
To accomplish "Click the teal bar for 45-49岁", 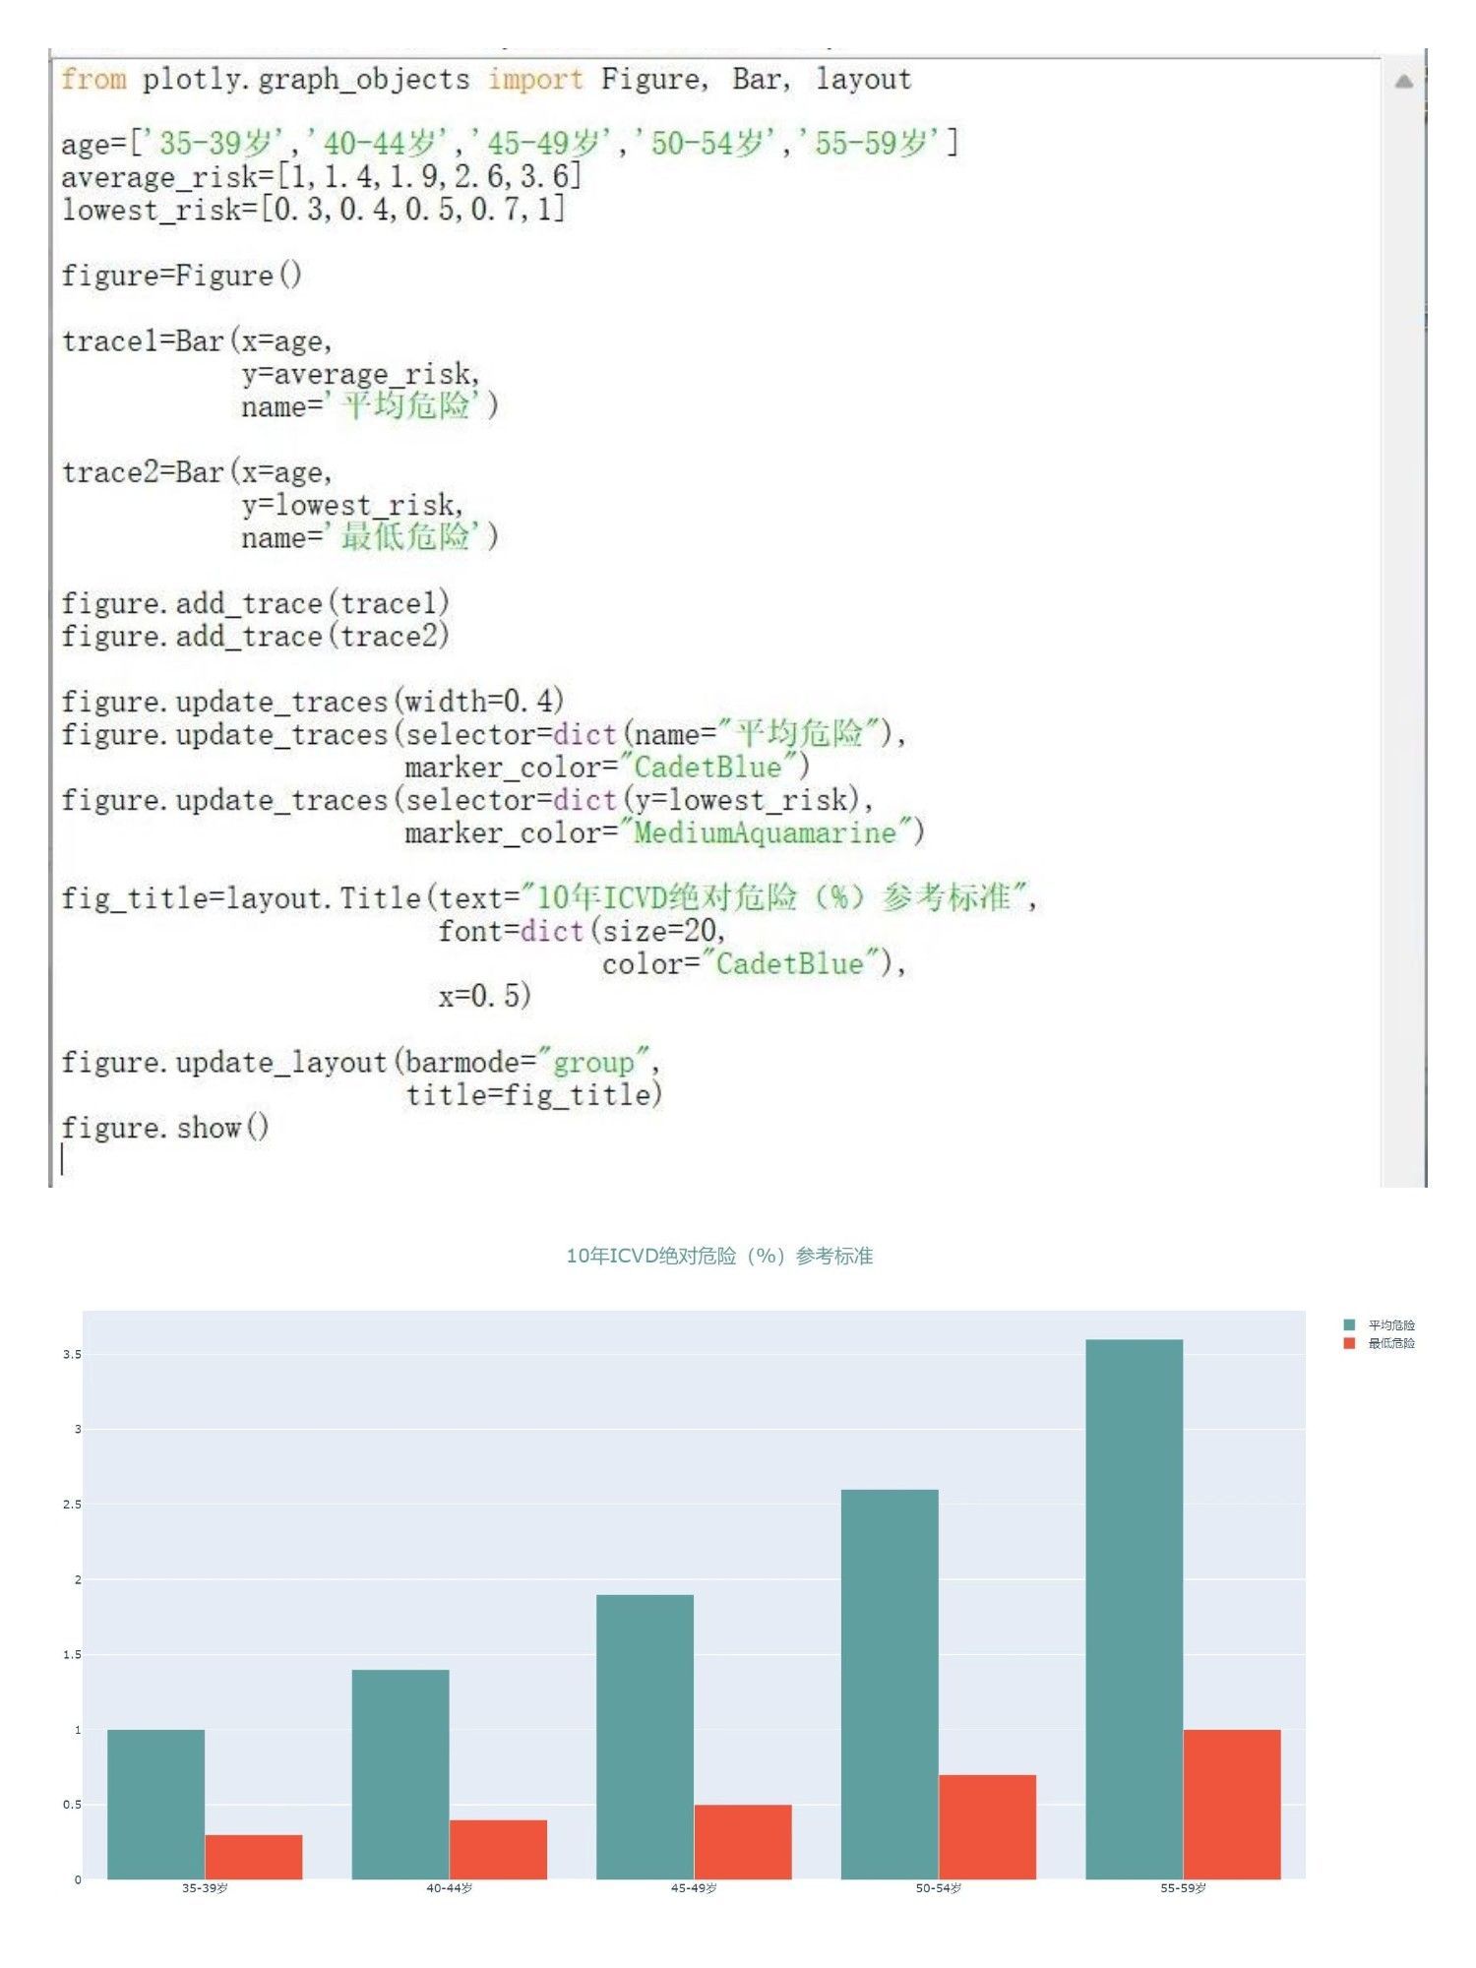I will click(645, 1737).
